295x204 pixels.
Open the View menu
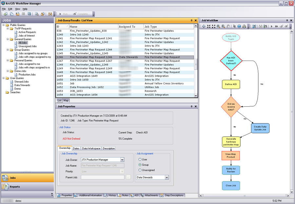pyautogui.click(x=17, y=9)
